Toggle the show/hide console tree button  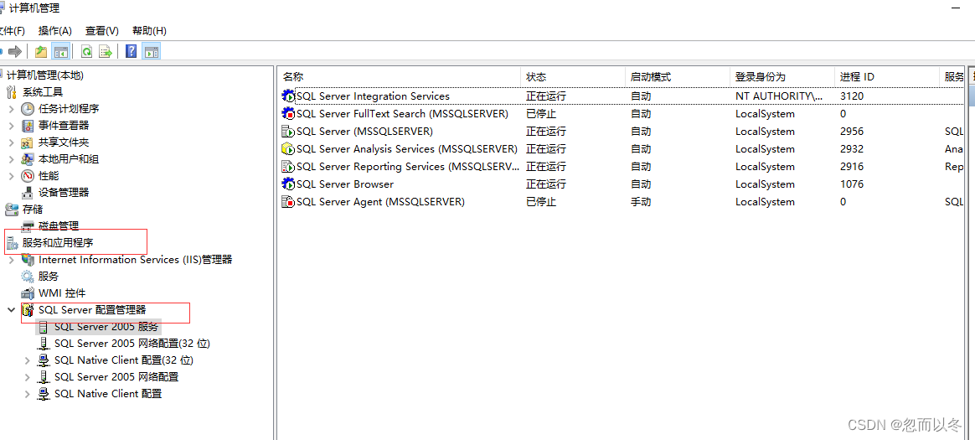[60, 52]
